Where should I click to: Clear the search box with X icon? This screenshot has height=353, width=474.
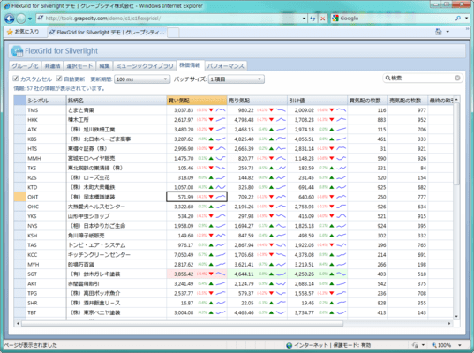[457, 78]
